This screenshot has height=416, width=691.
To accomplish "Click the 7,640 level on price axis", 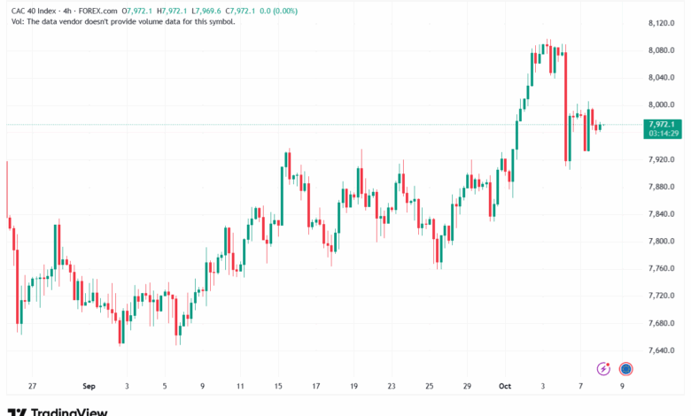I will pyautogui.click(x=663, y=351).
